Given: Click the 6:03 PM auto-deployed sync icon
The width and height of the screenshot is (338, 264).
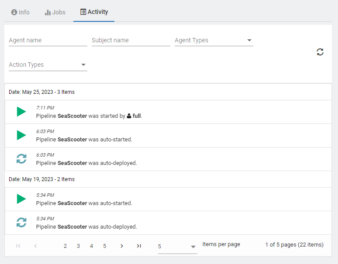Looking at the screenshot, I should pos(21,159).
